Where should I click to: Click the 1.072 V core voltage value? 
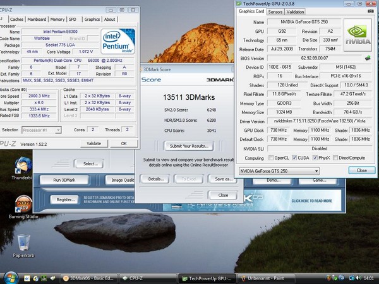tap(85, 52)
